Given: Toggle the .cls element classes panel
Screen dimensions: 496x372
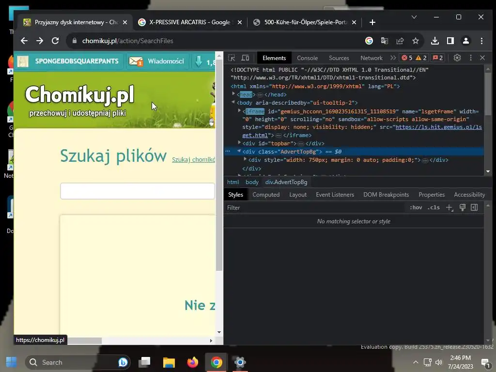Looking at the screenshot, I should (434, 207).
